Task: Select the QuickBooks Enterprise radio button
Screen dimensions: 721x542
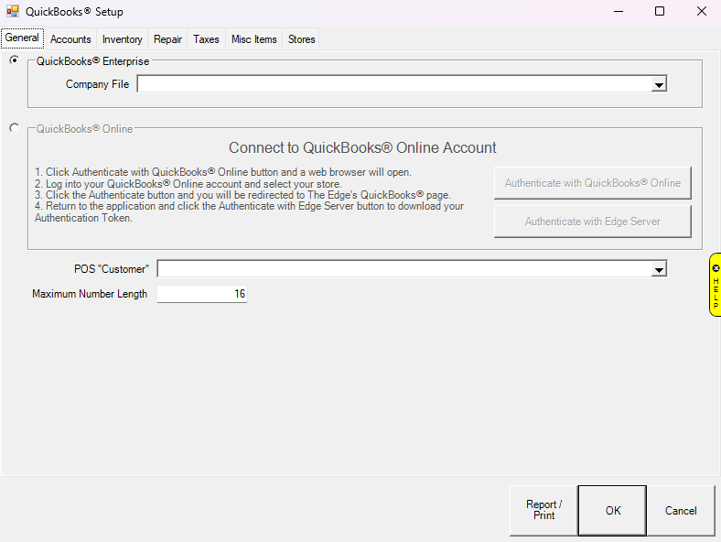Action: coord(14,60)
